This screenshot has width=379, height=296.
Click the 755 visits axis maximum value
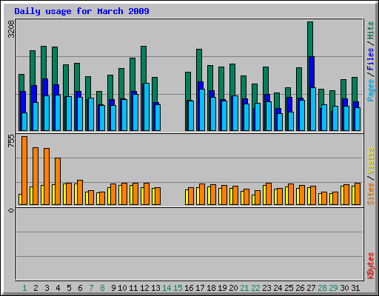point(11,141)
